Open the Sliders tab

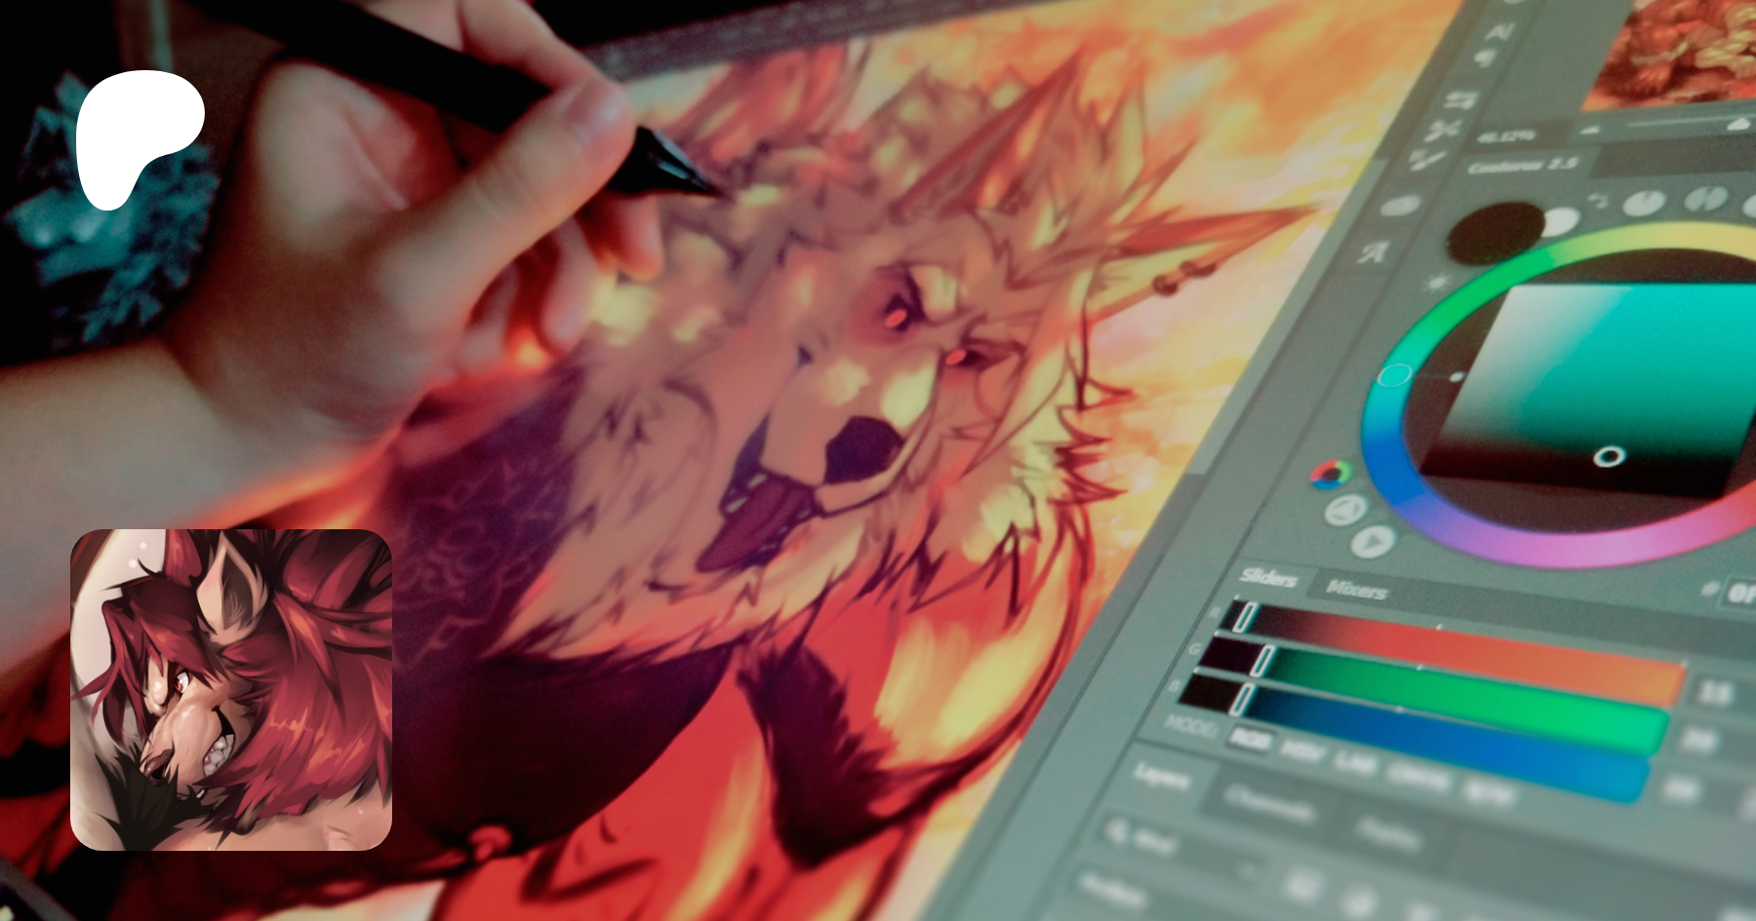pyautogui.click(x=1268, y=577)
